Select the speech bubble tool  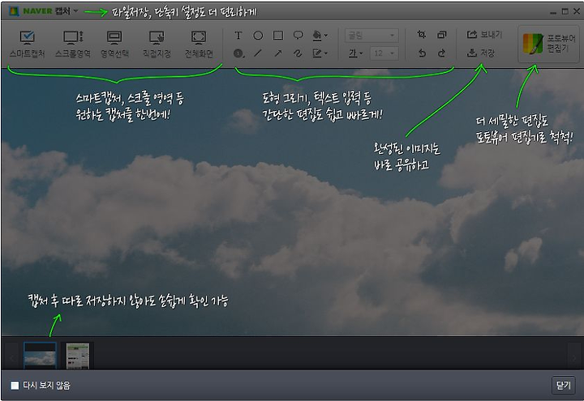298,36
